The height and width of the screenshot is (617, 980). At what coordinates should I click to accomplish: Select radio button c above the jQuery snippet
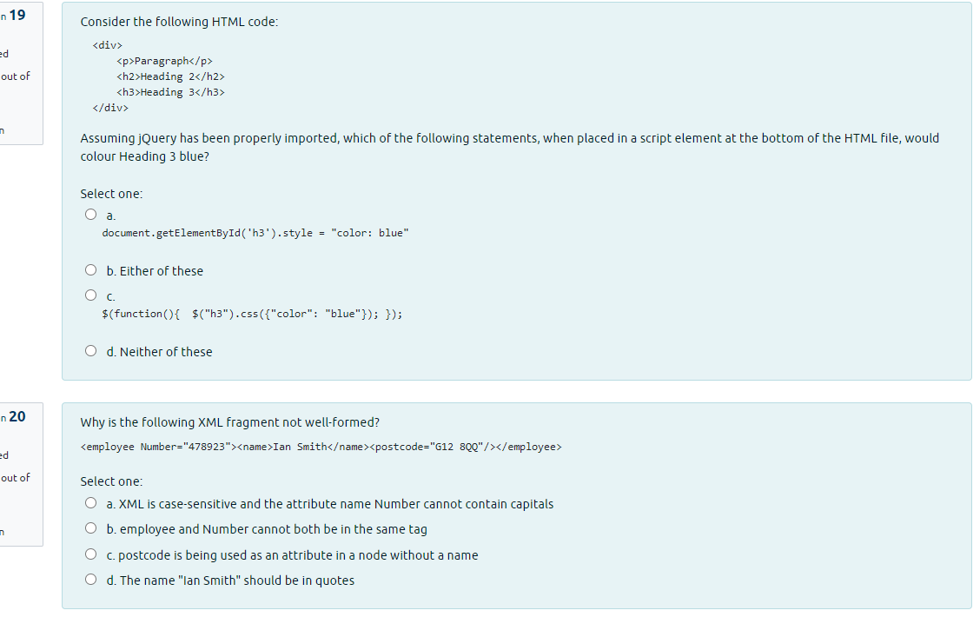pos(90,295)
